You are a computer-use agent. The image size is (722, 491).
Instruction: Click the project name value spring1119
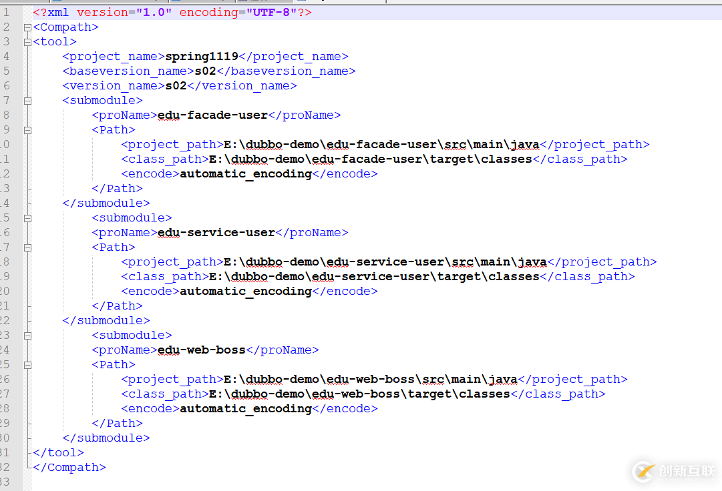click(202, 57)
